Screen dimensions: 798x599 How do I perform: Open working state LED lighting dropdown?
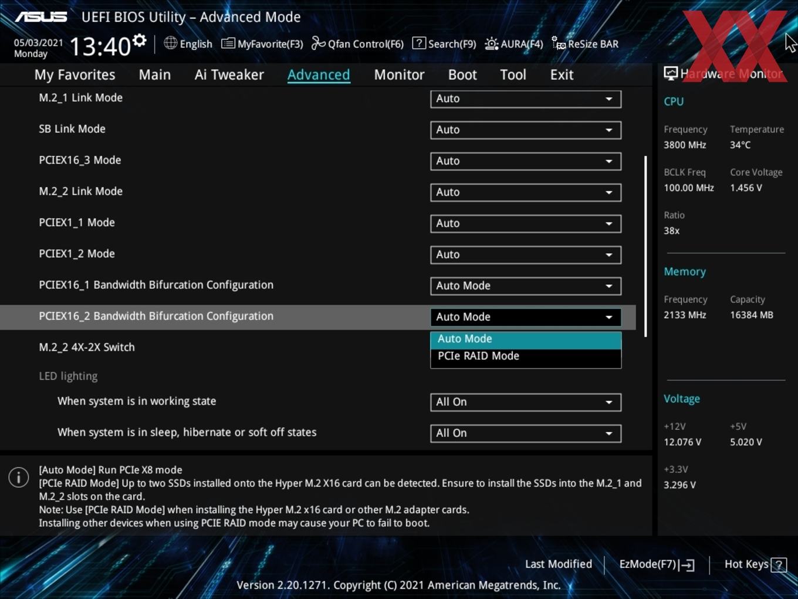pos(526,402)
